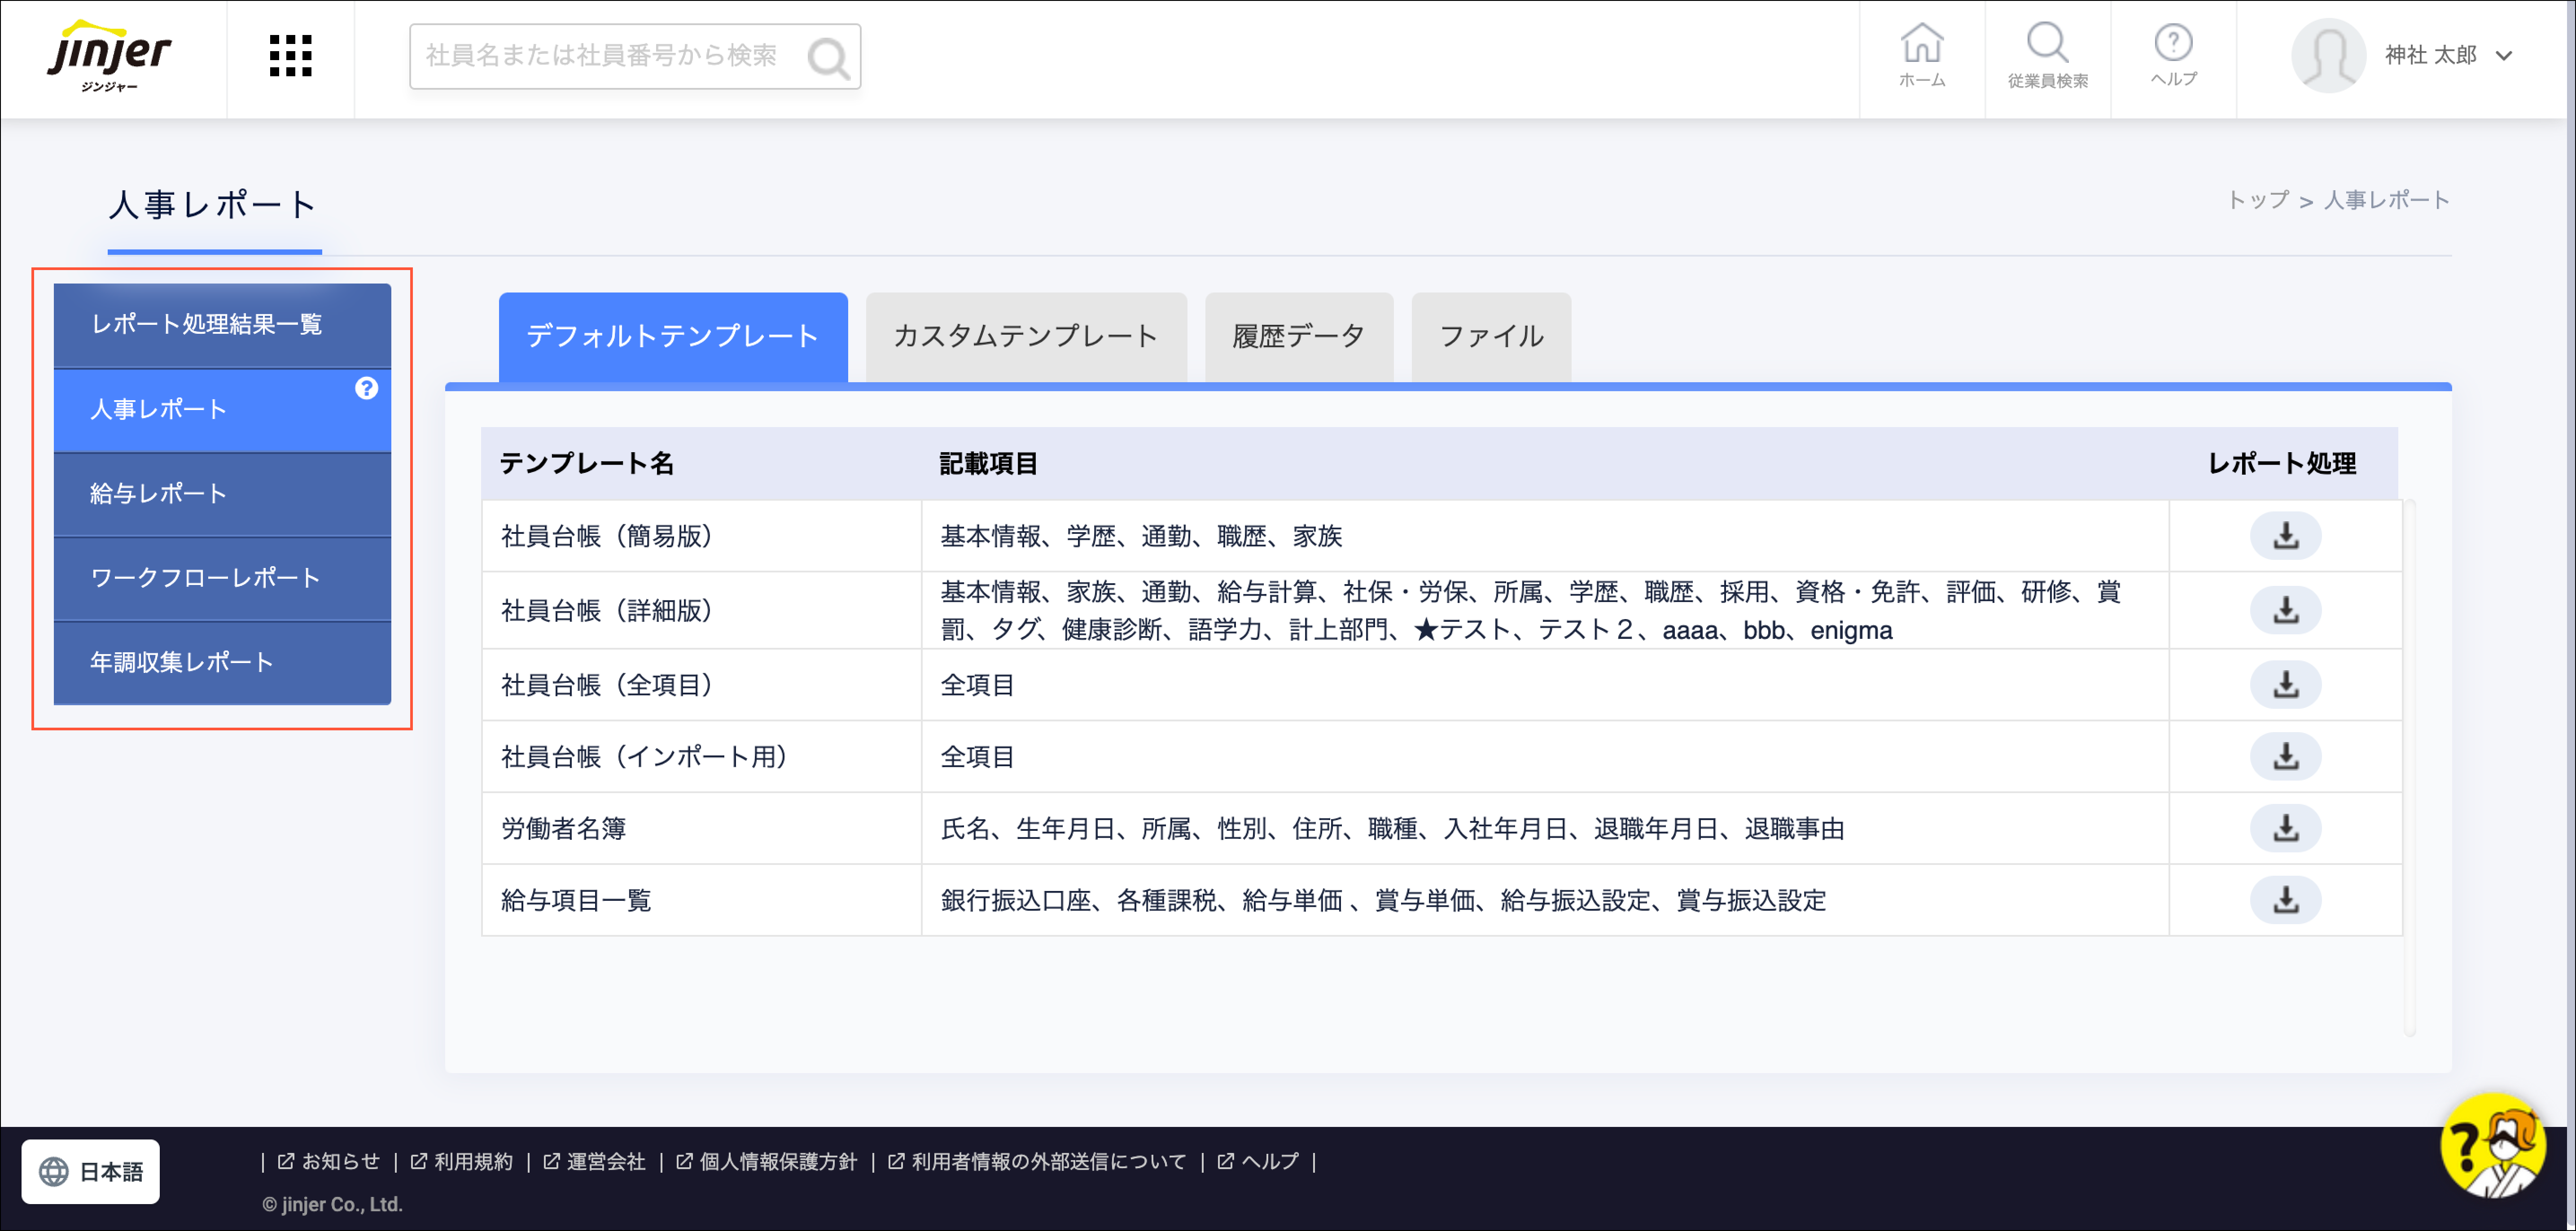The width and height of the screenshot is (2576, 1231).
Task: Open the 利用規約 footer link
Action: [x=462, y=1161]
